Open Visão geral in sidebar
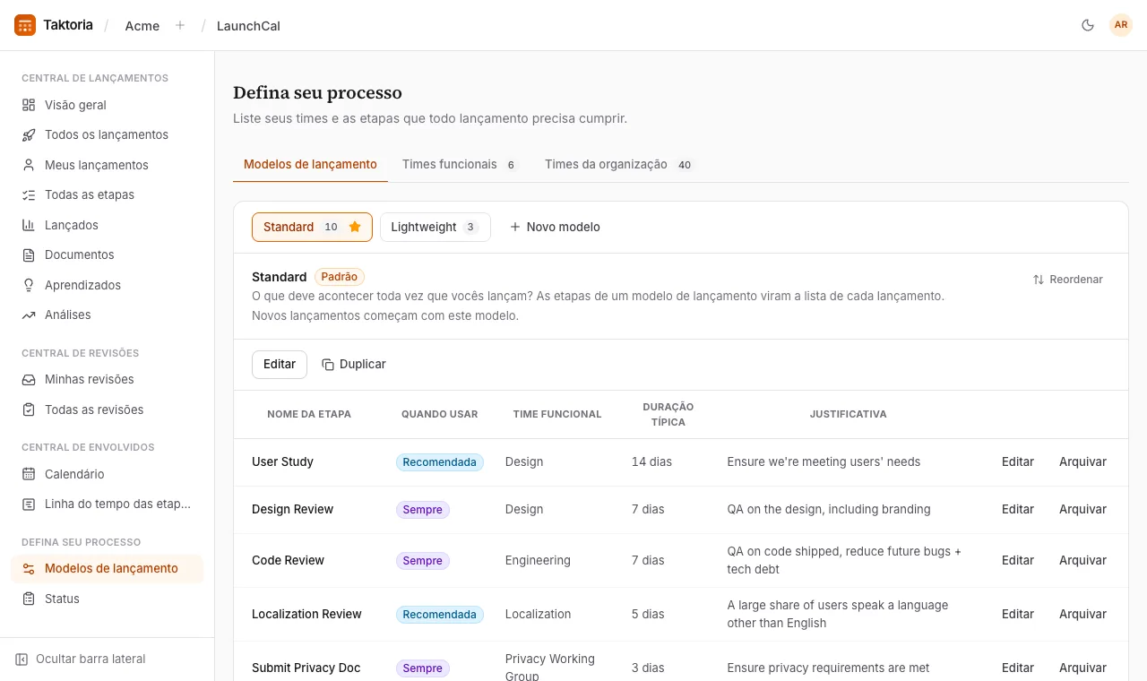Image resolution: width=1147 pixels, height=681 pixels. click(x=108, y=105)
